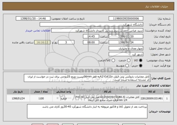This screenshot has height=125, width=177.
Task: Click the کد کالا column header
Action: [x=152, y=92]
